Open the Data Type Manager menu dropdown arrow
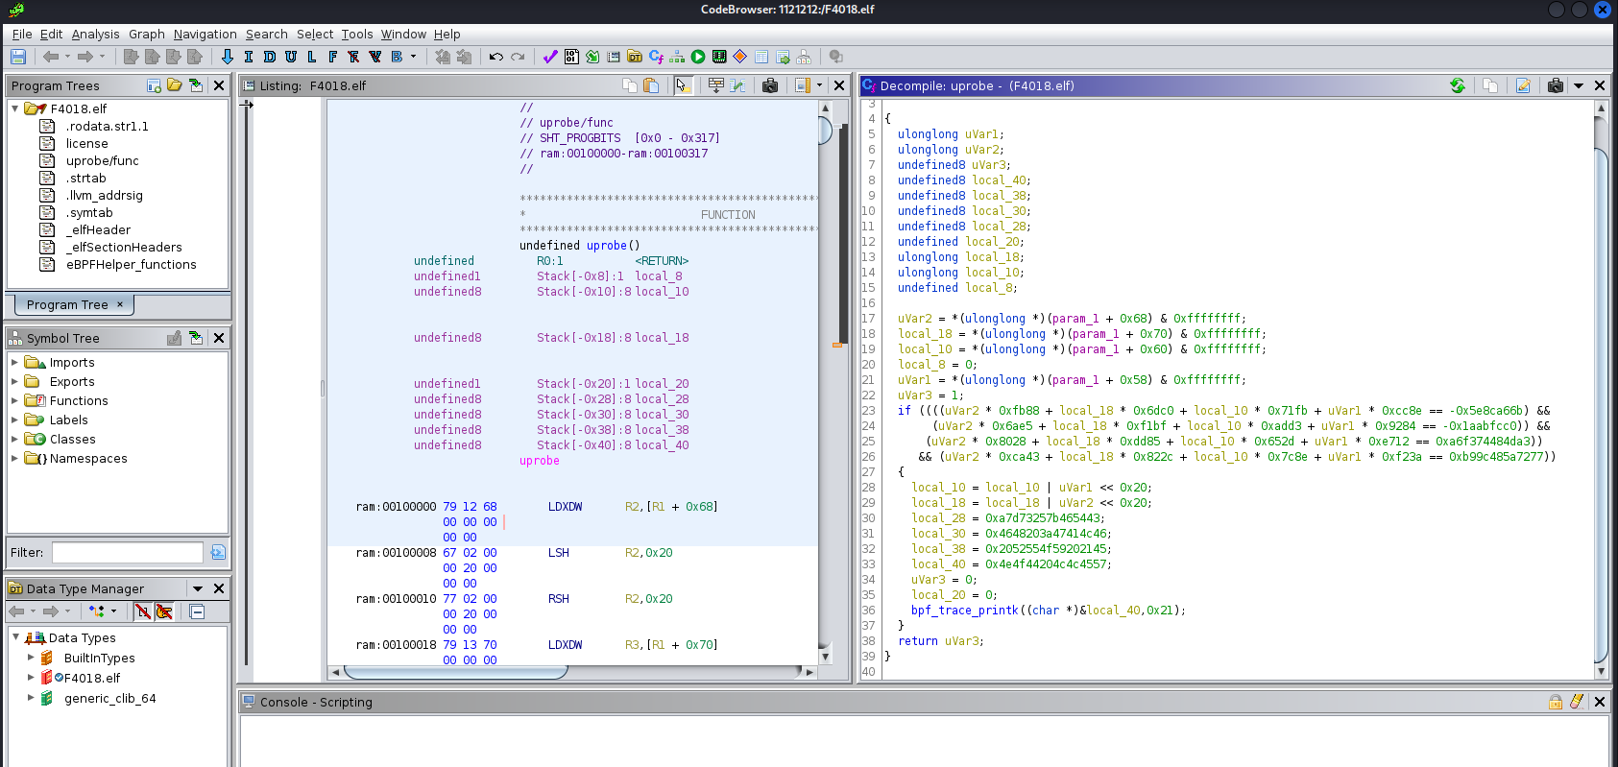This screenshot has width=1618, height=767. click(x=198, y=588)
